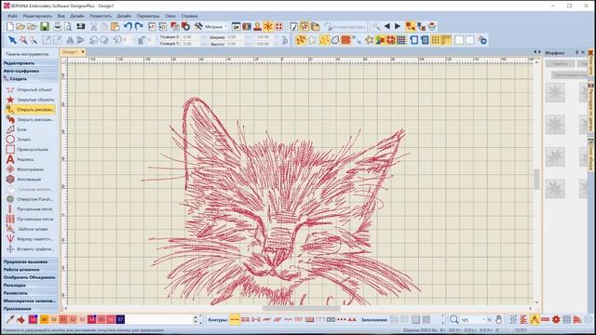Select color swatch number 49
The image size is (596, 335).
point(44,320)
